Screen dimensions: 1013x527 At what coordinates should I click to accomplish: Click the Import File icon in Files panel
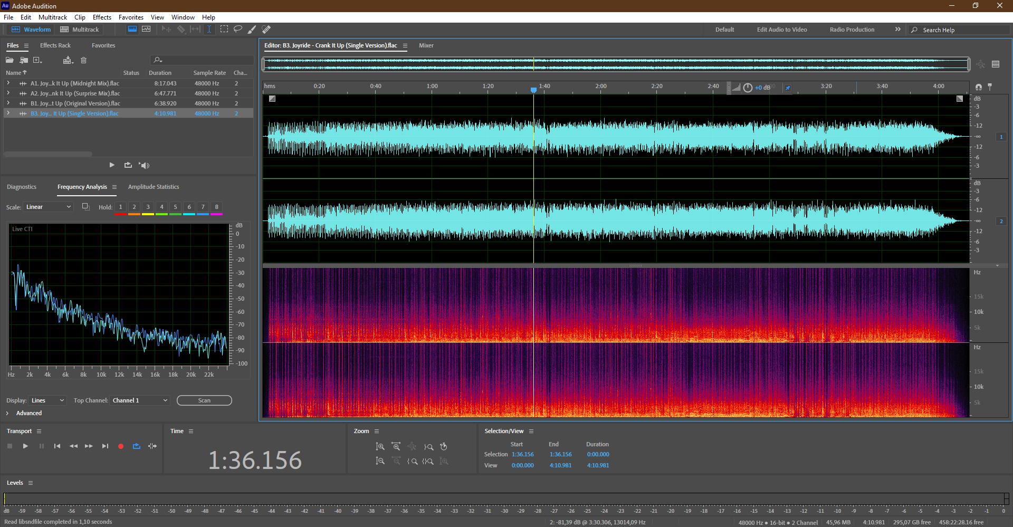(x=24, y=60)
